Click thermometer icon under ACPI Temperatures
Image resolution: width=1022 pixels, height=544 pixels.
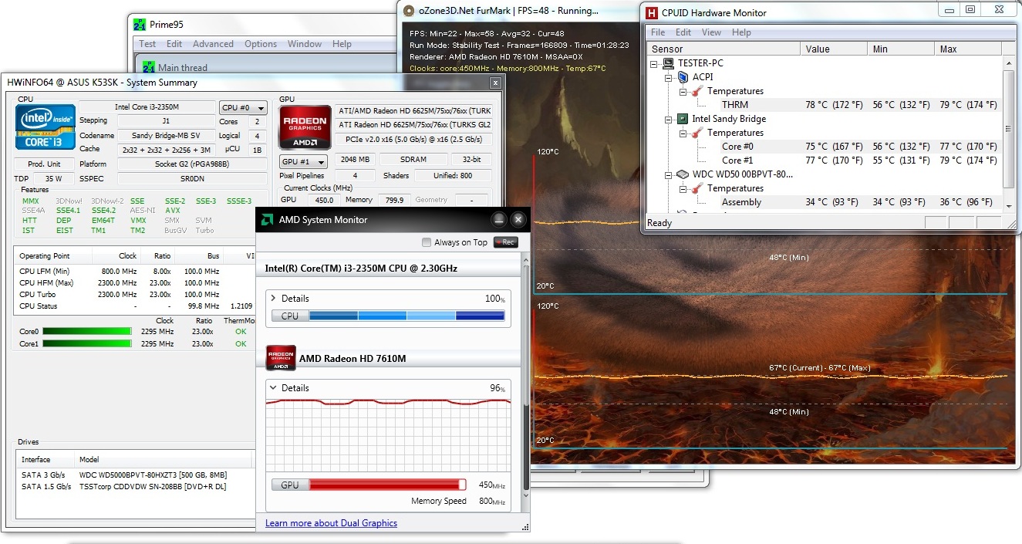tap(697, 91)
